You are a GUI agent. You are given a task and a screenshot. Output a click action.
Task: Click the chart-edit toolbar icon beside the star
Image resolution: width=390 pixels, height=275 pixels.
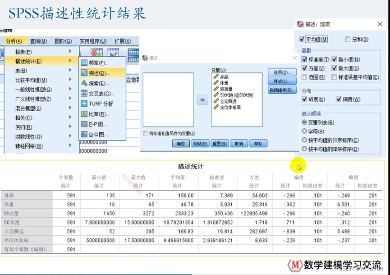113,53
